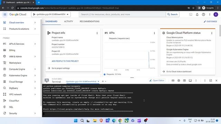Open the Windows Start menu
The image size is (221, 124).
click(x=76, y=121)
